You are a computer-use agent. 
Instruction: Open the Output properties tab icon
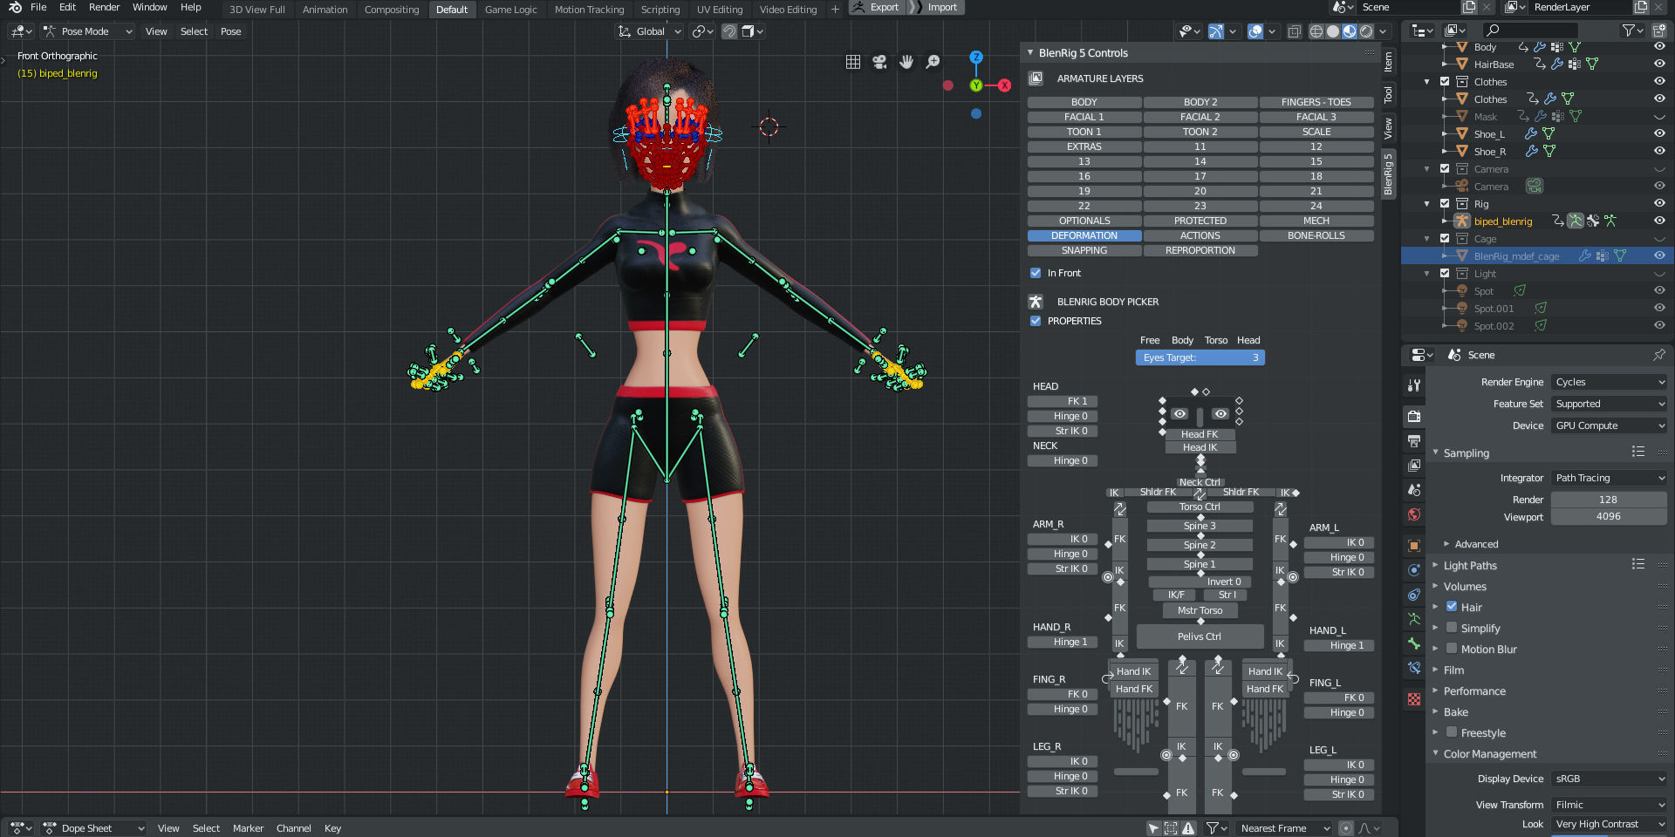[x=1414, y=441]
